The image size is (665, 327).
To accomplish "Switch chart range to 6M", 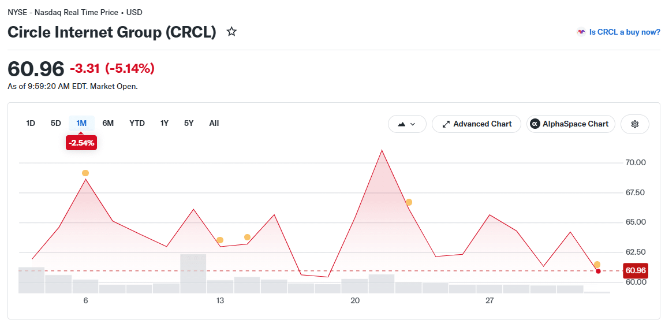I will [x=108, y=124].
